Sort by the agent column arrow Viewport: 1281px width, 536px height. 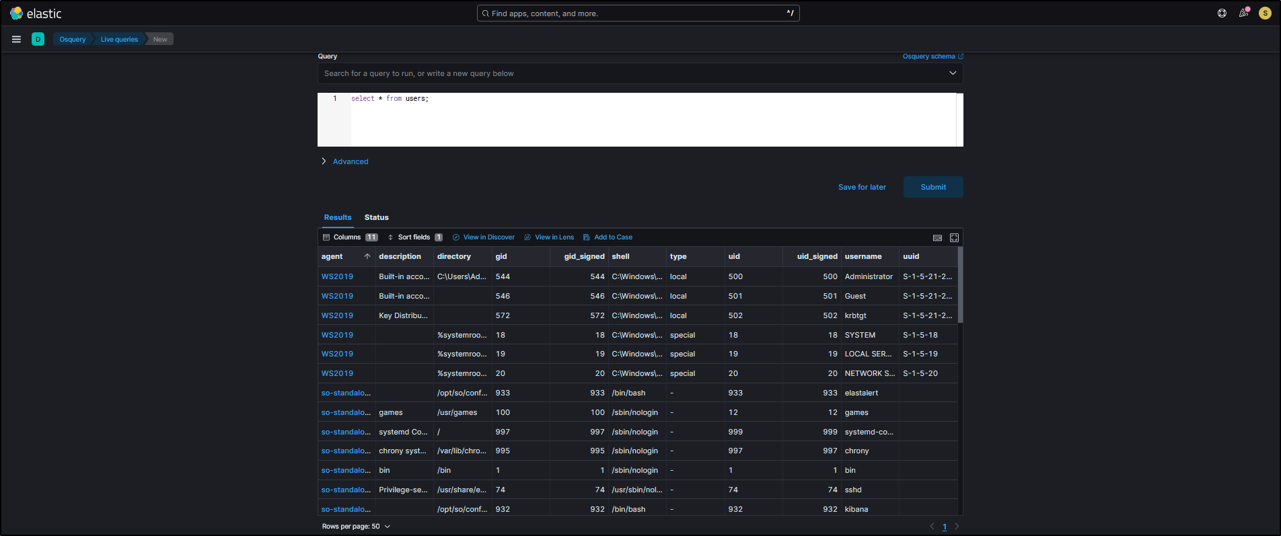[x=367, y=256]
